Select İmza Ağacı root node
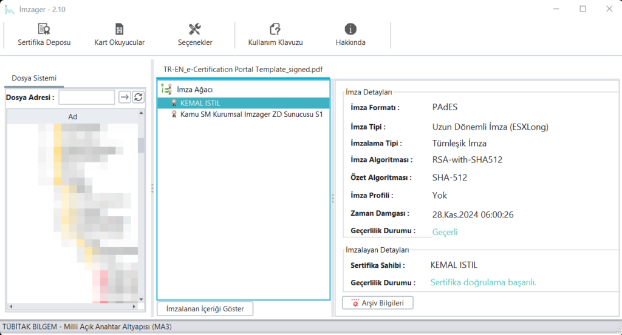This screenshot has height=335, width=622. click(x=194, y=90)
